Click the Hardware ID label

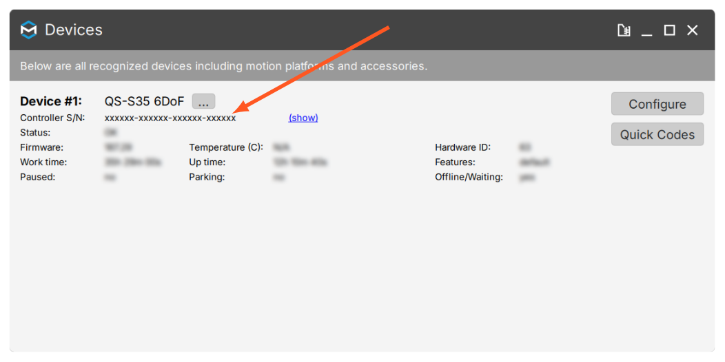point(463,148)
